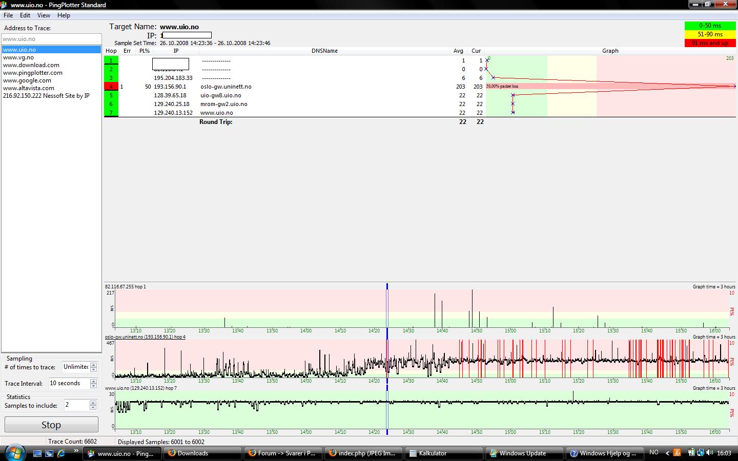Switch to Downloads taskbar window
The height and width of the screenshot is (461, 738).
pos(202,453)
